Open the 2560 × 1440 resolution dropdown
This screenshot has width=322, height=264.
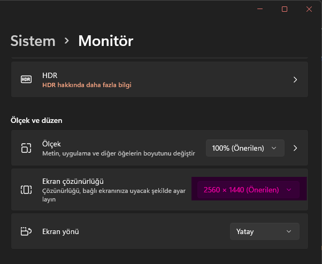coord(248,190)
